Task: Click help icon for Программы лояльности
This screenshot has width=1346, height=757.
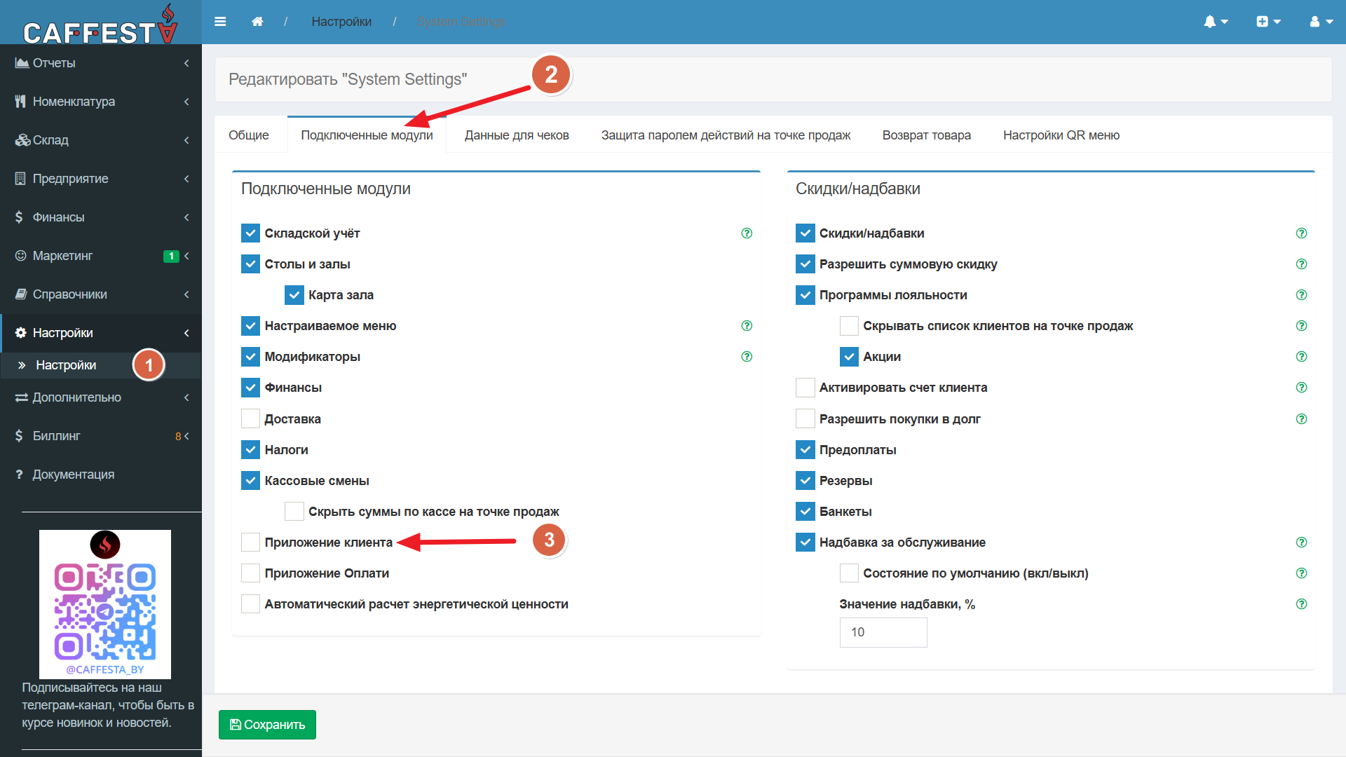Action: pos(1301,295)
